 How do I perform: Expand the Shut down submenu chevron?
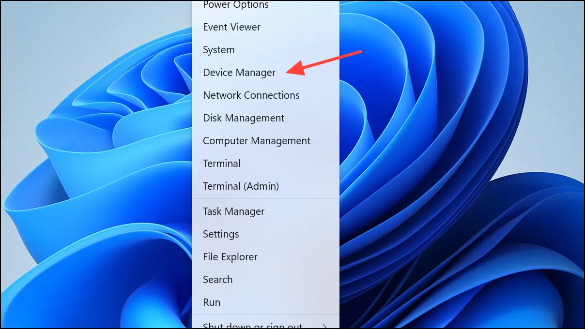[x=325, y=326]
